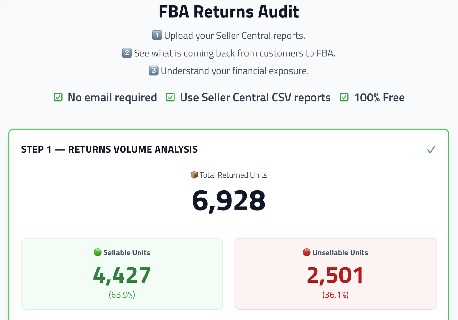The width and height of the screenshot is (458, 320).
Task: Click the Upload your Seller Central reports link
Action: click(235, 35)
